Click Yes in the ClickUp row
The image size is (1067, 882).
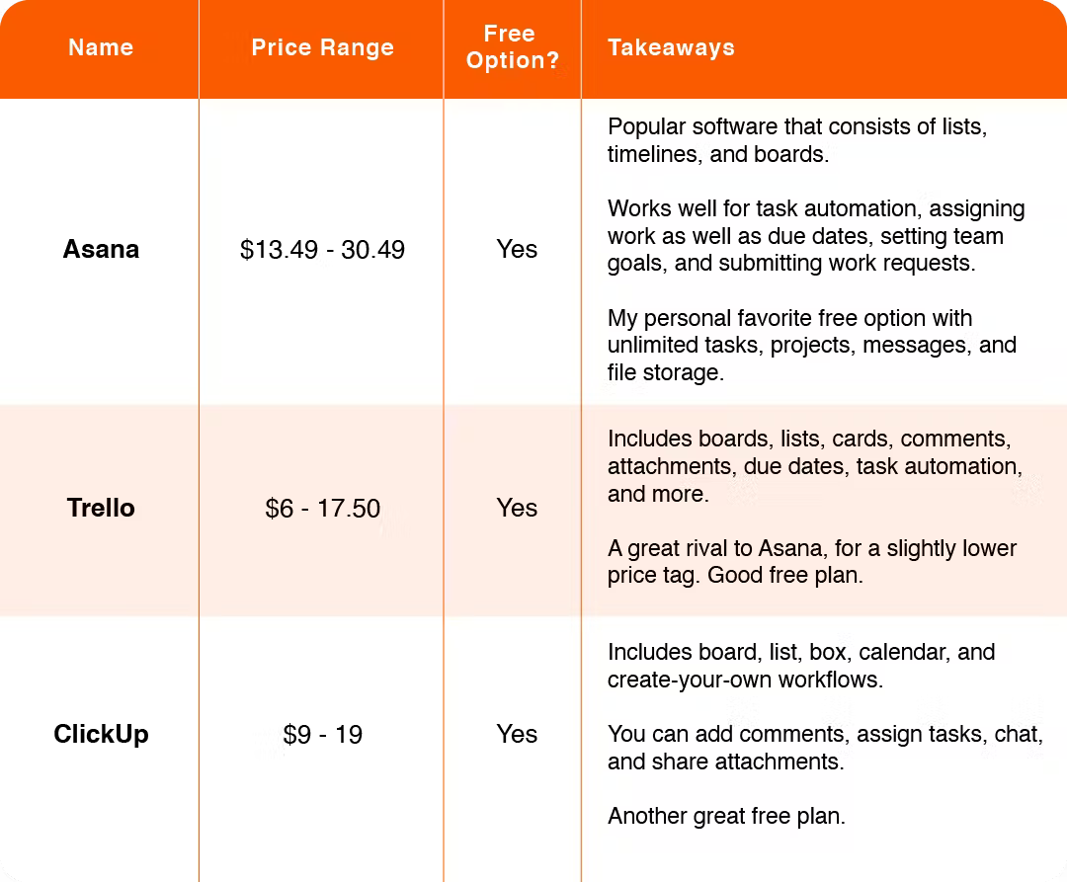pos(517,735)
